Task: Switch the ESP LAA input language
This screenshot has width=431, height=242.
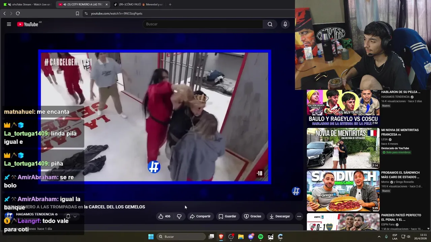Action: (395, 237)
